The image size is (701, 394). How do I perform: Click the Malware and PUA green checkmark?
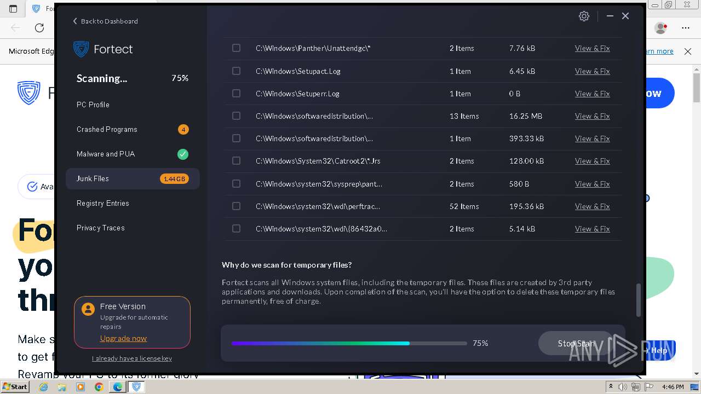pos(183,154)
